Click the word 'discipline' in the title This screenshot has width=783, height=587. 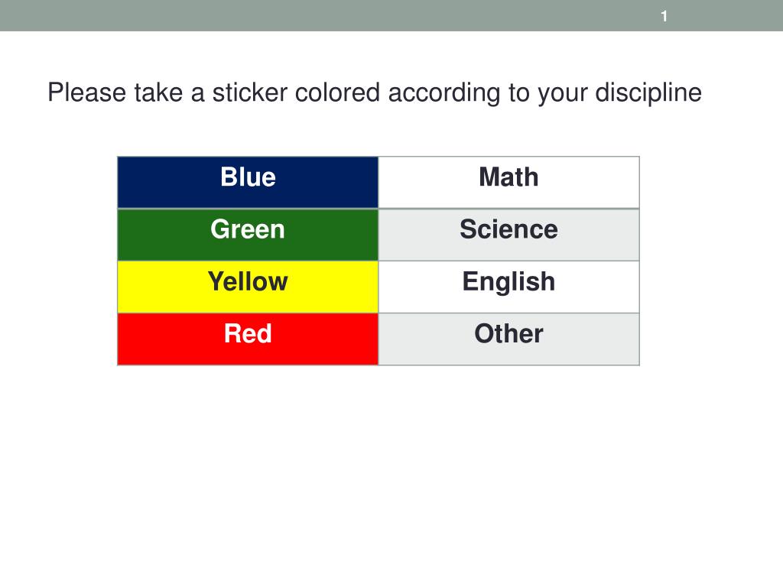pyautogui.click(x=648, y=92)
